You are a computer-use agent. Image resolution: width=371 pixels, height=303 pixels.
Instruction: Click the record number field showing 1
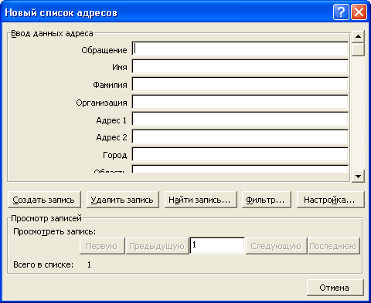click(217, 246)
